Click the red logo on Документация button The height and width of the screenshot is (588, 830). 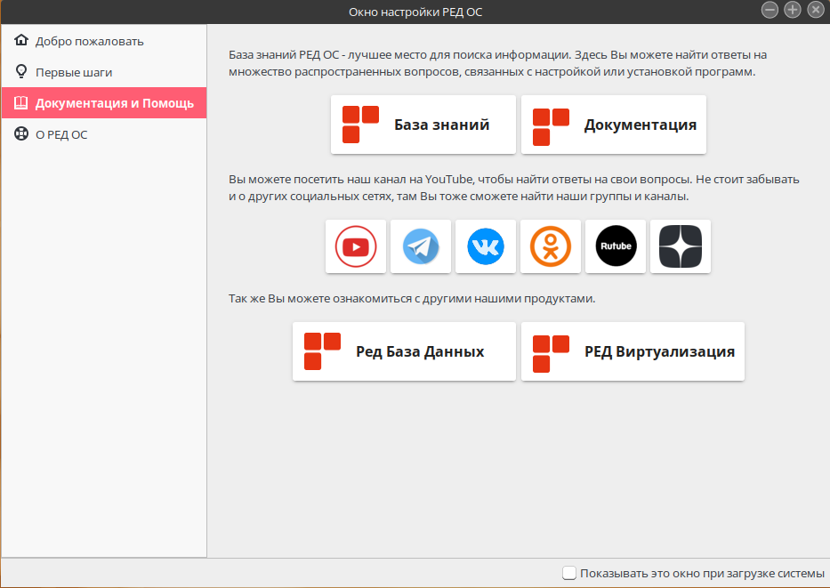pos(551,127)
